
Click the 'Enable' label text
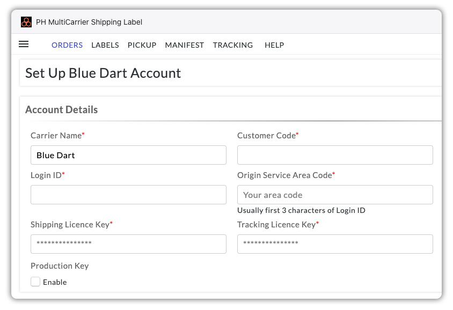55,282
